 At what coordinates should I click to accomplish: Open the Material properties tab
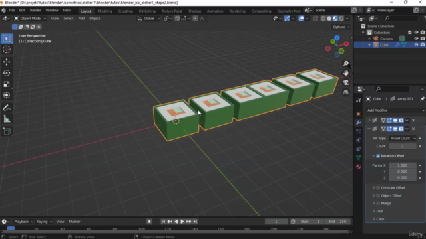(x=359, y=167)
